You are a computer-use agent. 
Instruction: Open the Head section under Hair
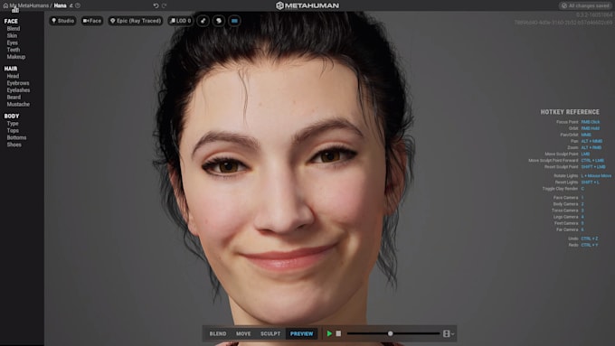(x=13, y=76)
